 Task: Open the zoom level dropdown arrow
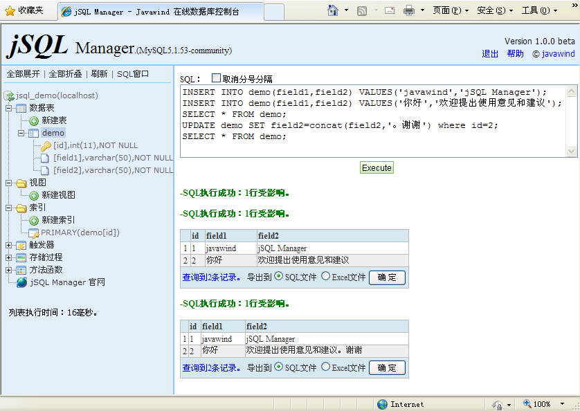point(562,404)
